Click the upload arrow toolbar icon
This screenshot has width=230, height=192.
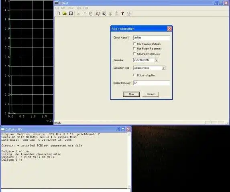coord(116,14)
